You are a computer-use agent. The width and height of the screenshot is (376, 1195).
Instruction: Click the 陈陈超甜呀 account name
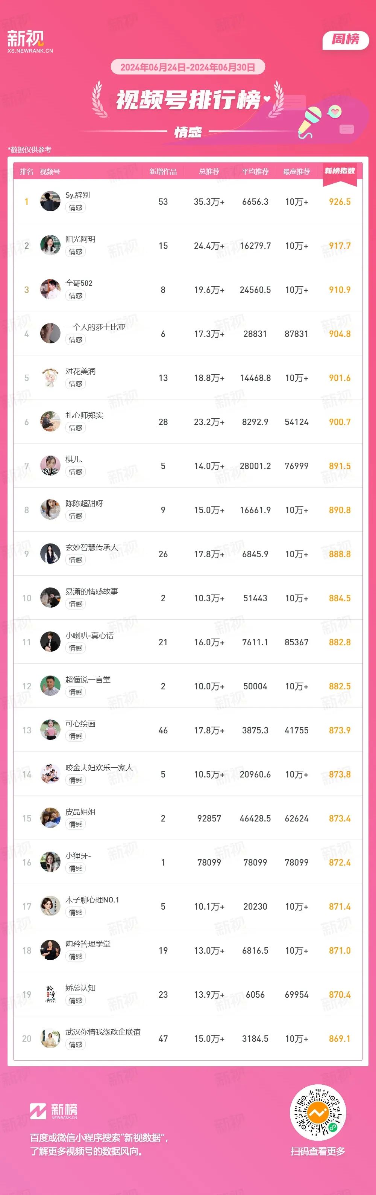pyautogui.click(x=84, y=503)
